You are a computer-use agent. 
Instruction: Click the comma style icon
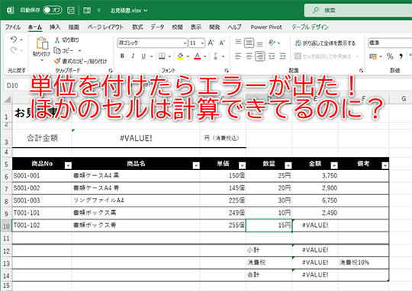point(401,56)
